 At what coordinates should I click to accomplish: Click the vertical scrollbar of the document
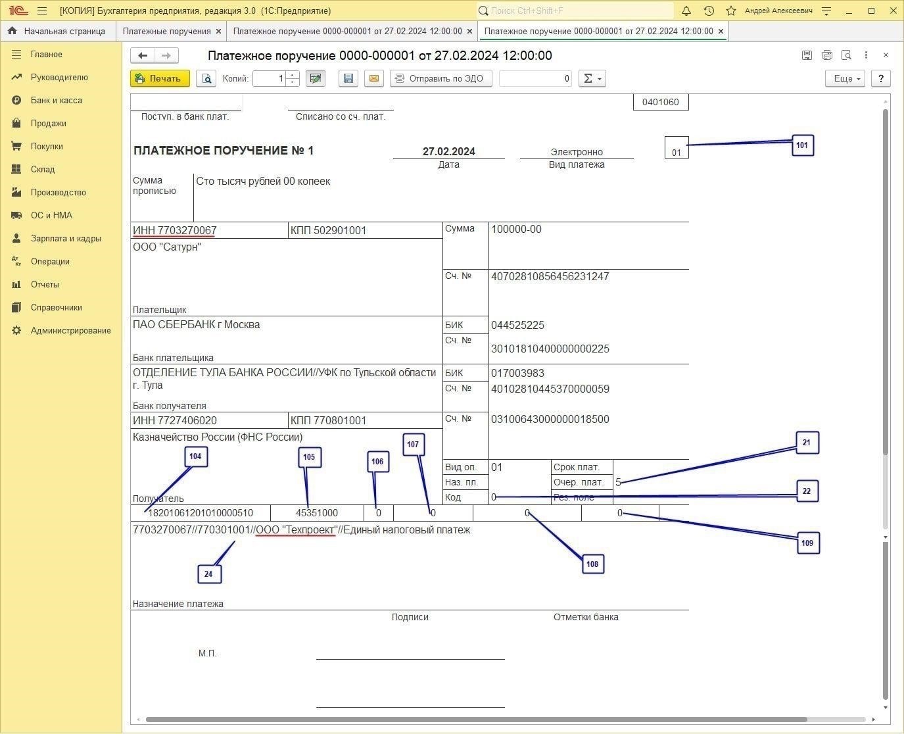tap(886, 283)
